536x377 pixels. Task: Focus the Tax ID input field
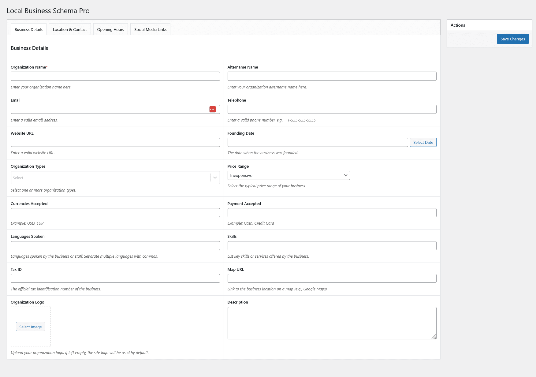pyautogui.click(x=115, y=278)
